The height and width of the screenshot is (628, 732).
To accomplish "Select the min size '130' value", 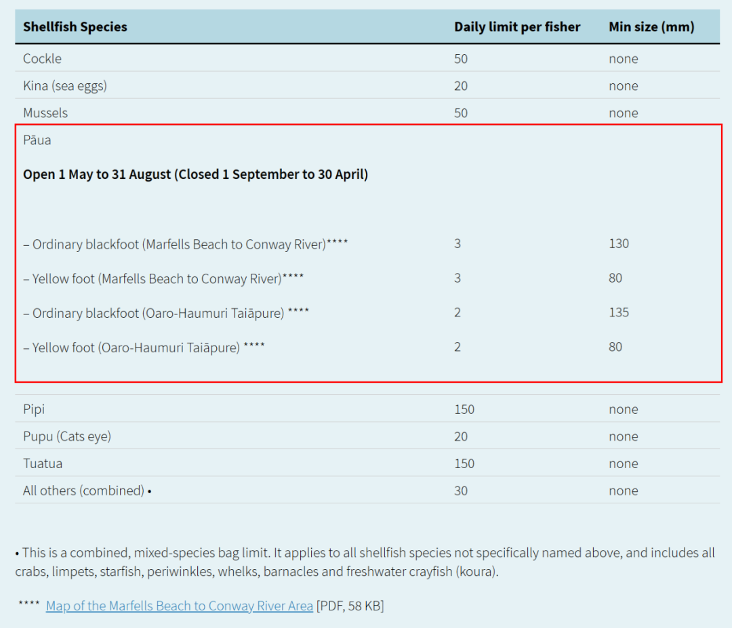I will [619, 244].
